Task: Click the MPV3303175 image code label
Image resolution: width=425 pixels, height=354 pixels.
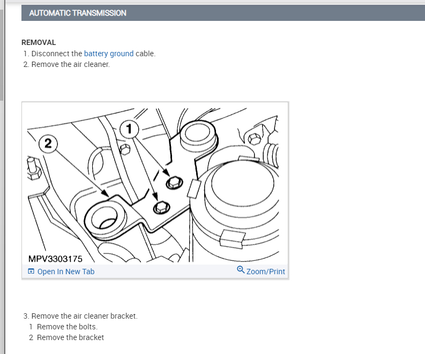Action: (55, 259)
